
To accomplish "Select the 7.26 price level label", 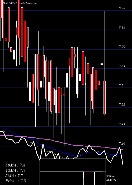I will 122,144.
